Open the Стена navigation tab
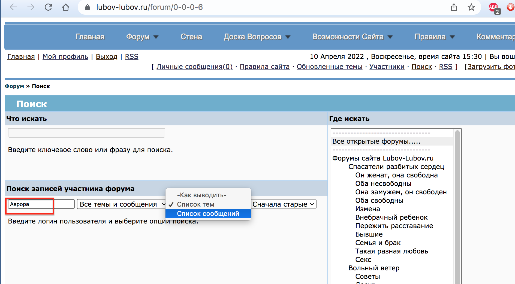515x284 pixels. (x=191, y=37)
